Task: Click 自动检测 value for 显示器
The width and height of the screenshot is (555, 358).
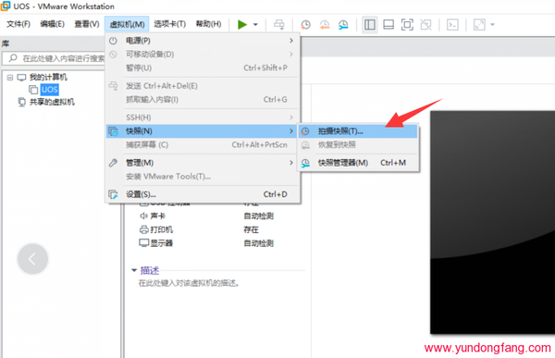Action: click(259, 243)
